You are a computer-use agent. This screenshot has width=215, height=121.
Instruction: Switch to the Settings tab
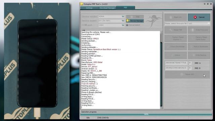pyautogui.click(x=89, y=8)
